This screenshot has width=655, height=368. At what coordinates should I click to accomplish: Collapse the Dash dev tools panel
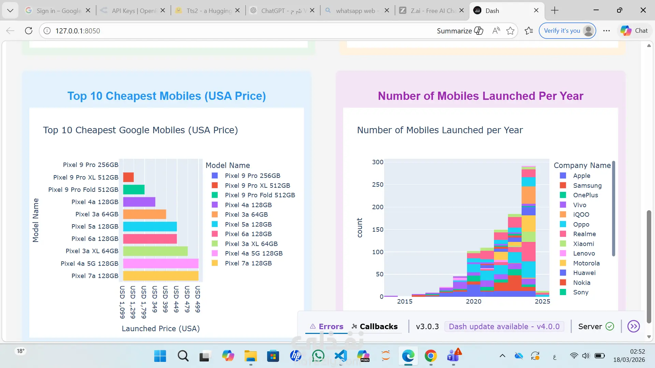coord(634,326)
